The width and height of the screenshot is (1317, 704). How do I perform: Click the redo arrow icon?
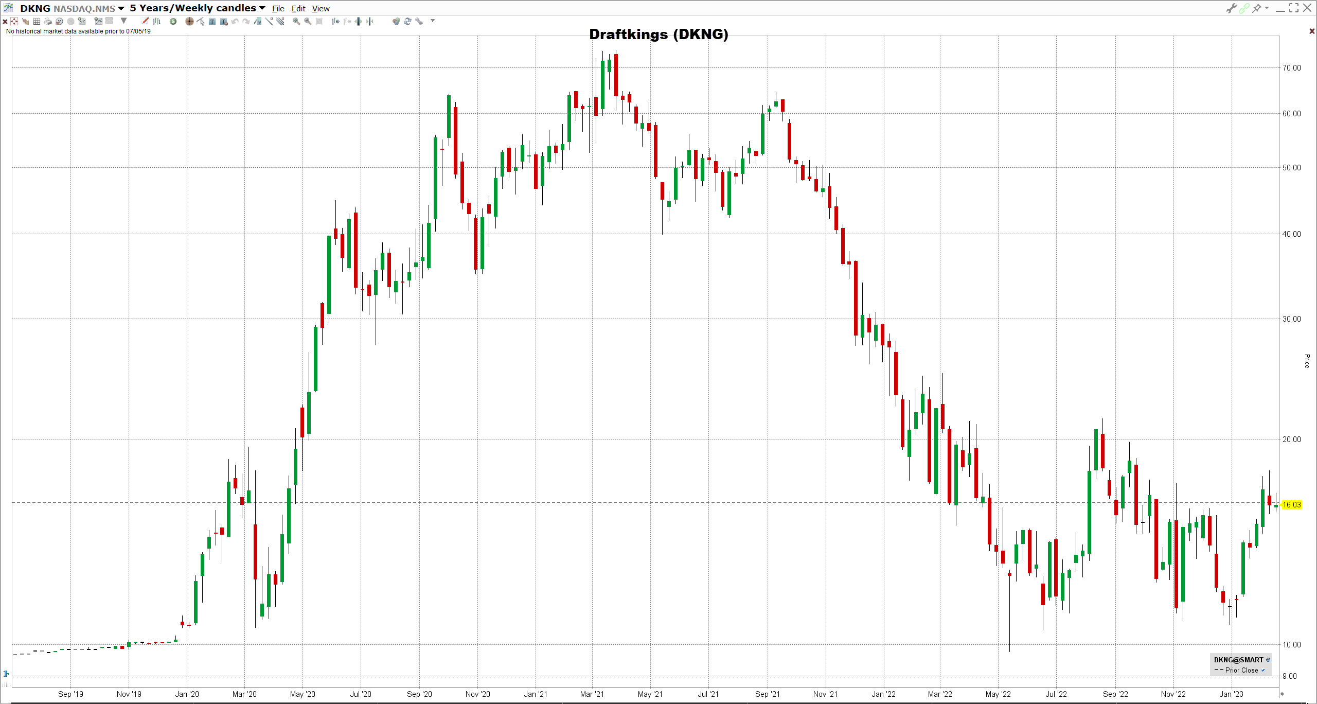click(246, 22)
